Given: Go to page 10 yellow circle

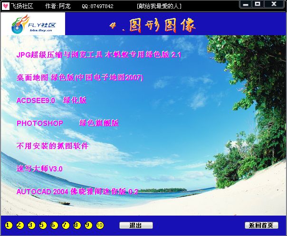Looking at the screenshot, I should click(100, 225).
